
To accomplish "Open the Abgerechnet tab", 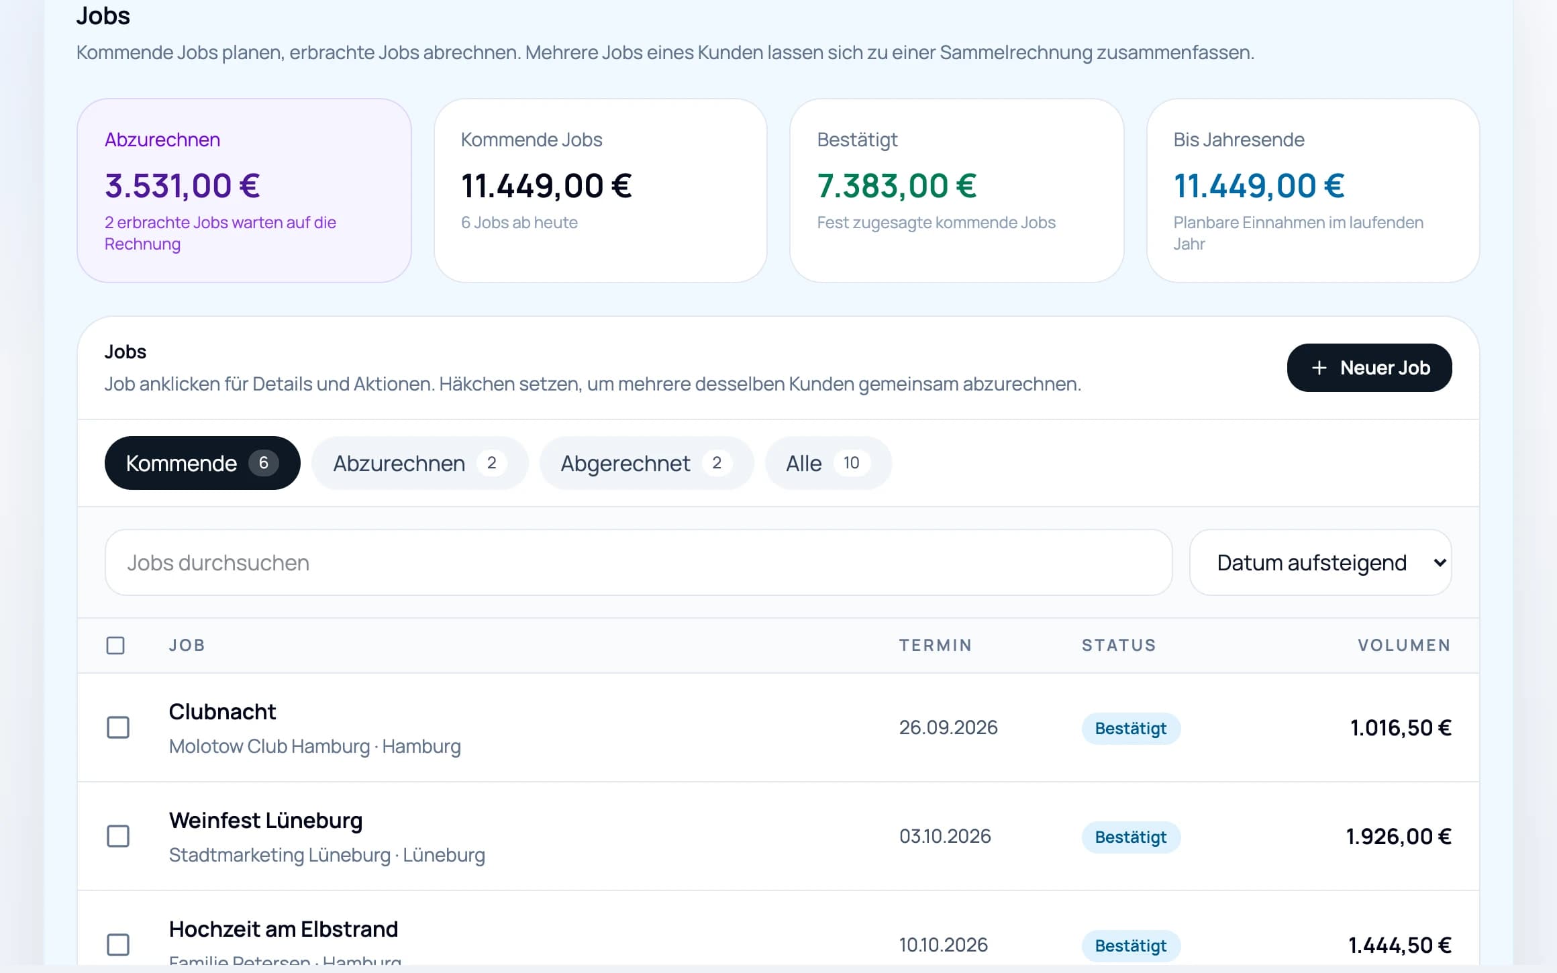I will coord(646,463).
